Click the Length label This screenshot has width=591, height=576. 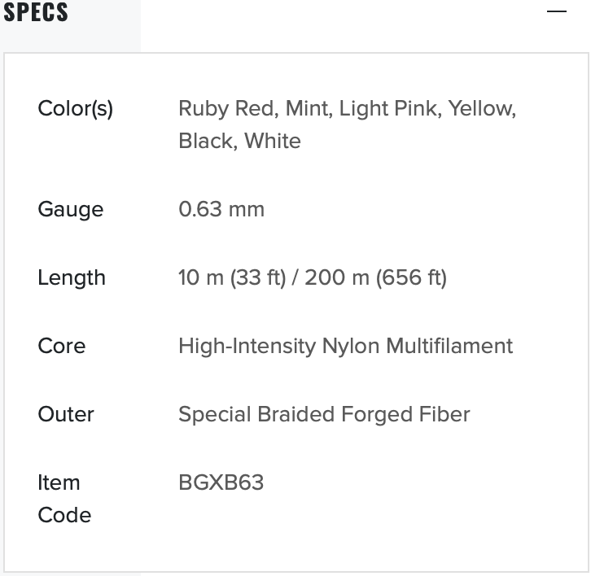pos(72,277)
